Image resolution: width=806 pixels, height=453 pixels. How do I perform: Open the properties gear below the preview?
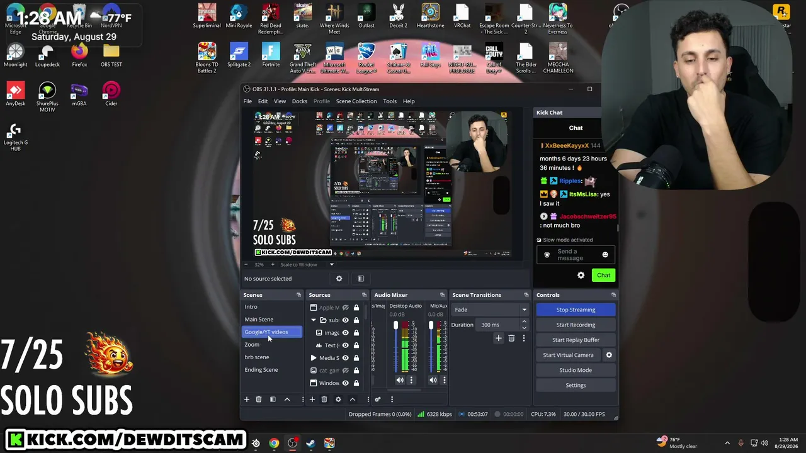point(339,279)
